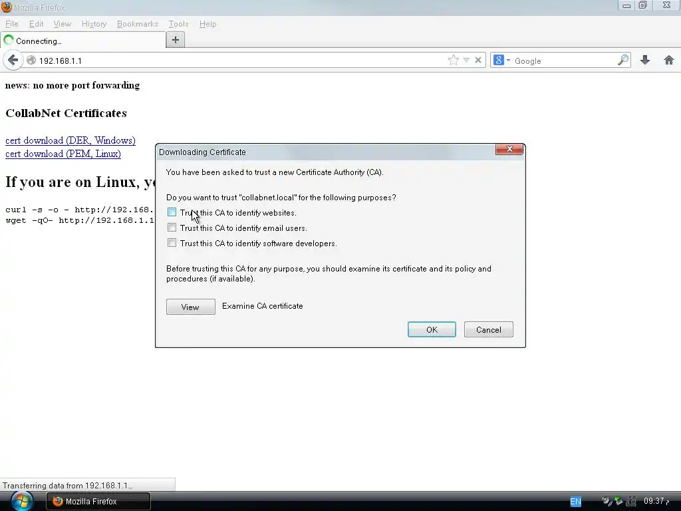The height and width of the screenshot is (511, 681).
Task: Confirm the certificate dialog with OK
Action: tap(432, 329)
